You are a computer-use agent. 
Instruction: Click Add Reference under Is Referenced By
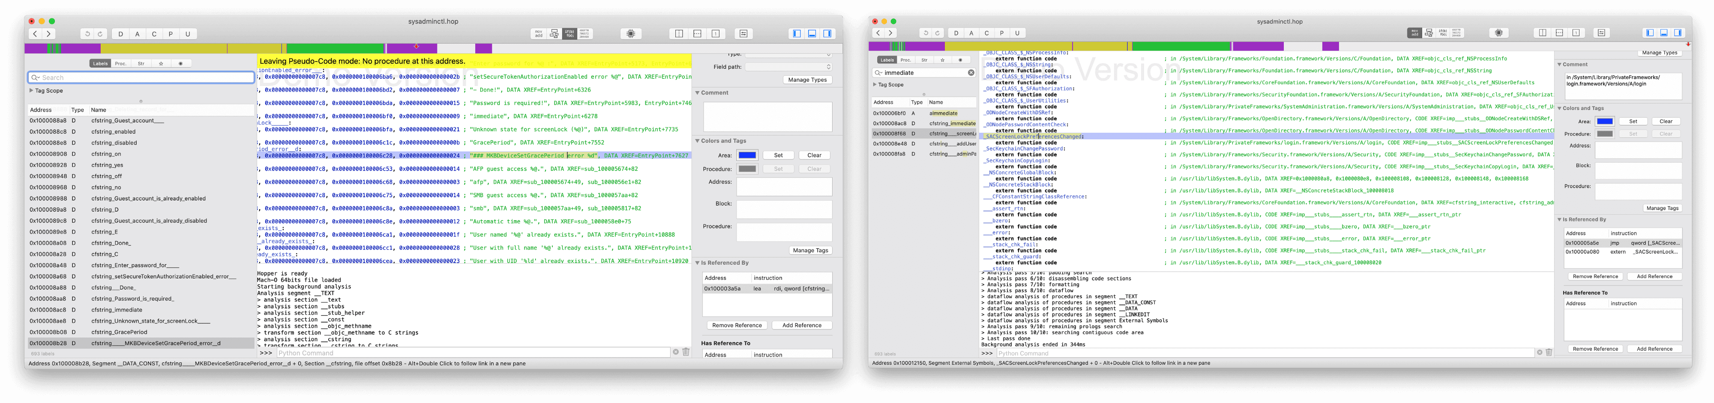coord(803,325)
